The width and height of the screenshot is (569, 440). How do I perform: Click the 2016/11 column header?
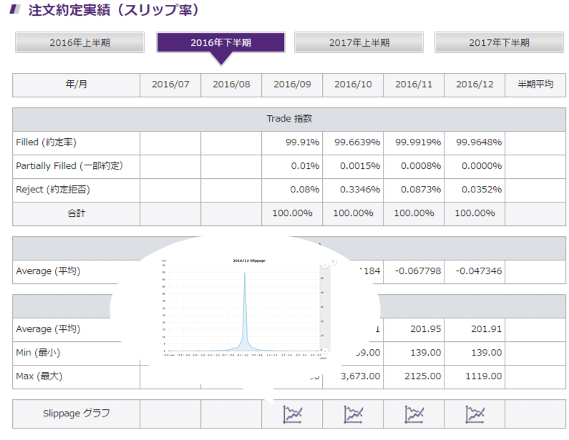(414, 85)
